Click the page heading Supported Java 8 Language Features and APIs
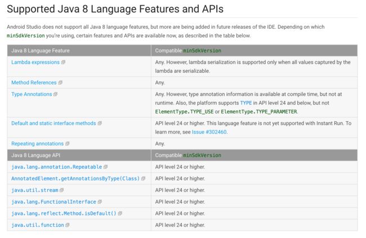This screenshot has width=366, height=238. [x=115, y=9]
